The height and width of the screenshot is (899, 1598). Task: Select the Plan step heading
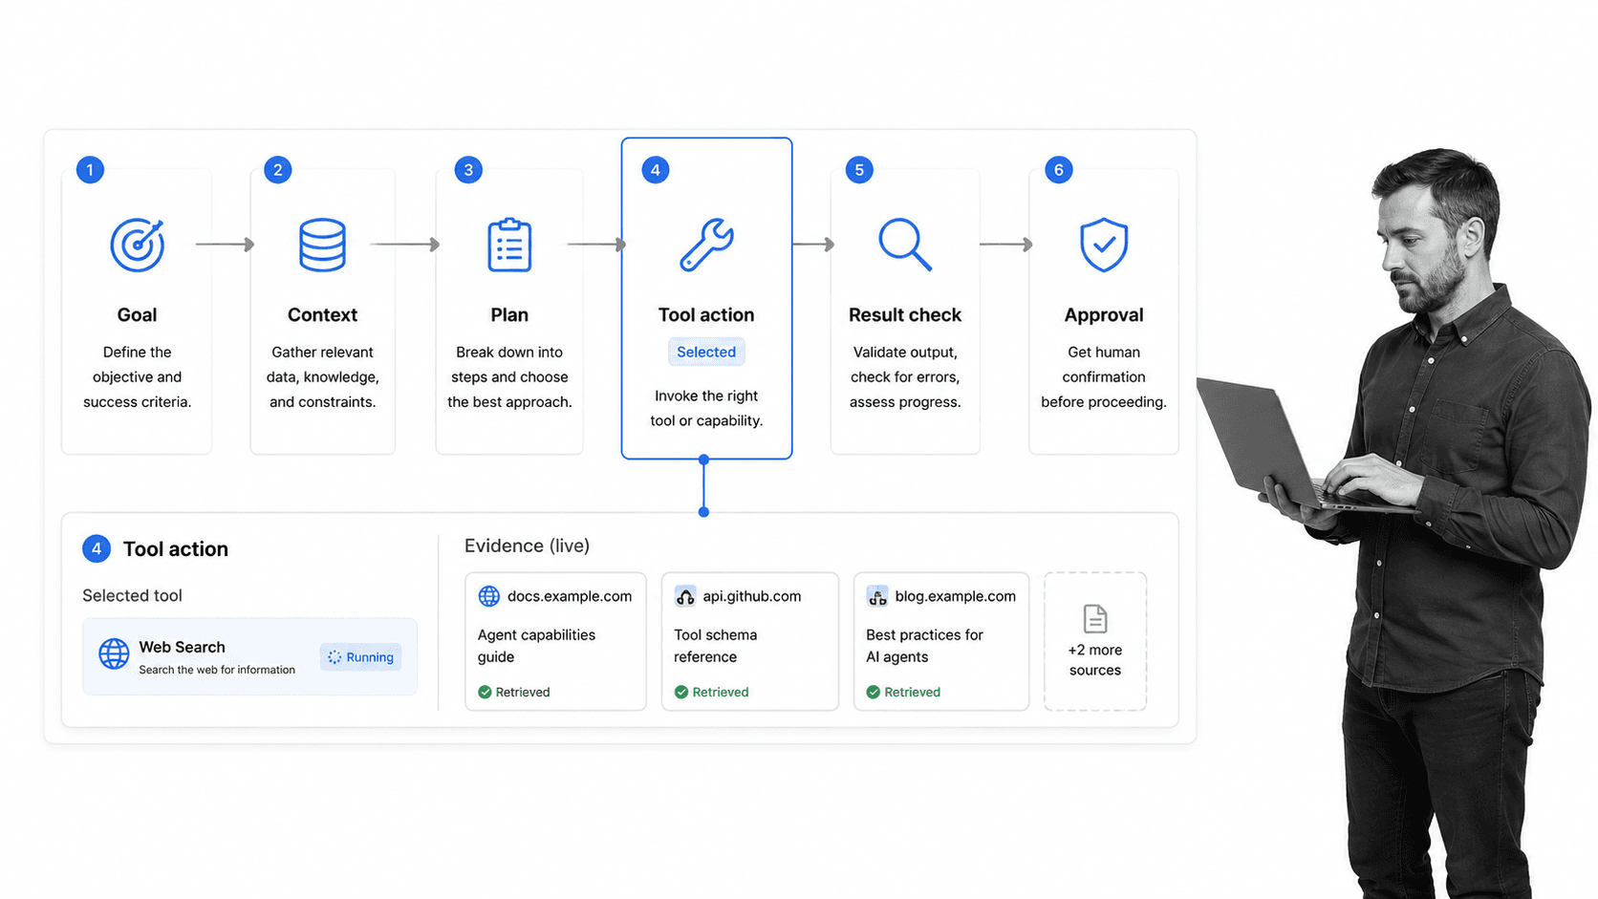click(x=509, y=314)
